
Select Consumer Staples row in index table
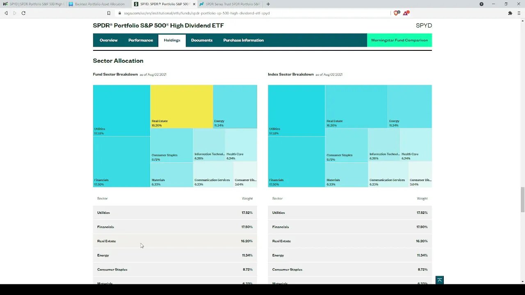click(350, 270)
